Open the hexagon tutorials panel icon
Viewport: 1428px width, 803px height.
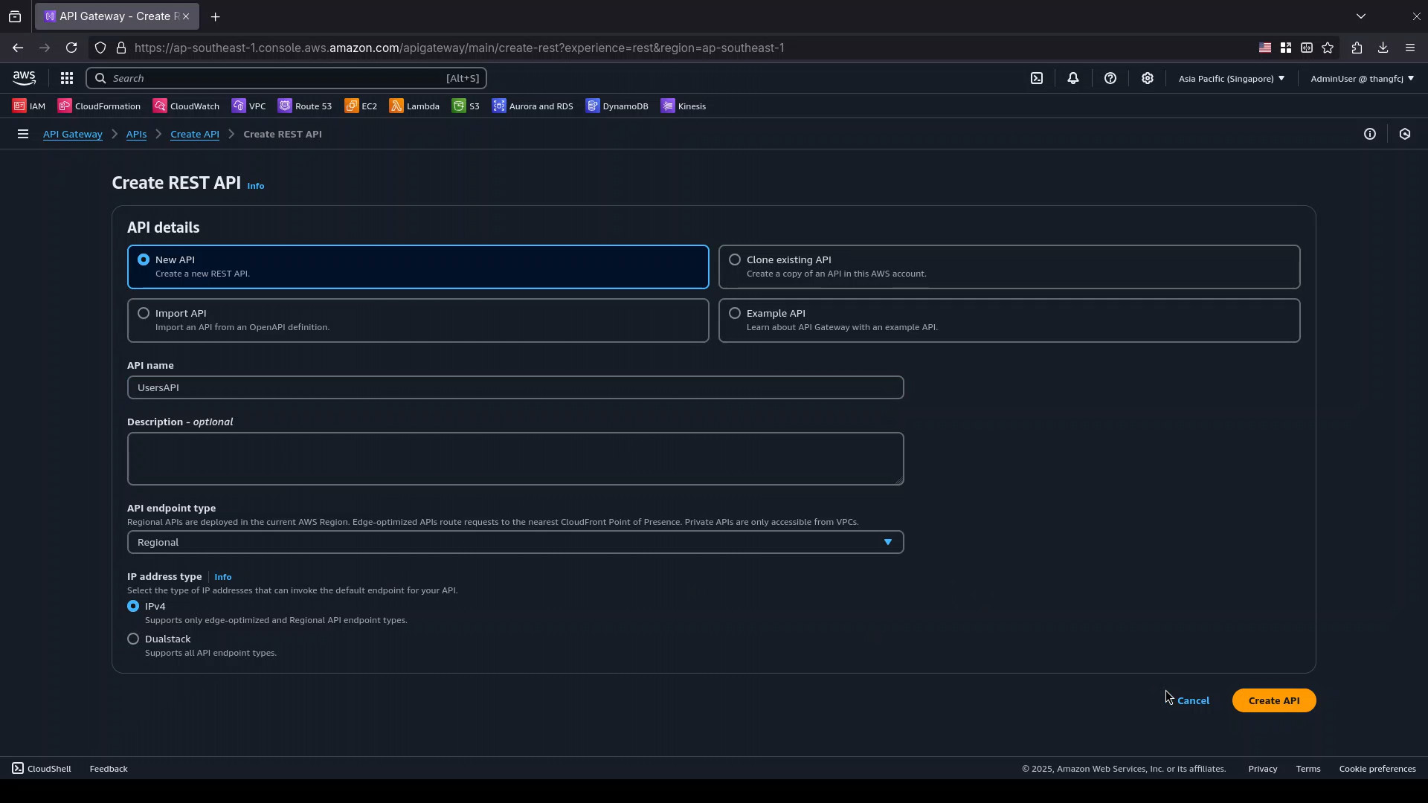[1405, 135]
